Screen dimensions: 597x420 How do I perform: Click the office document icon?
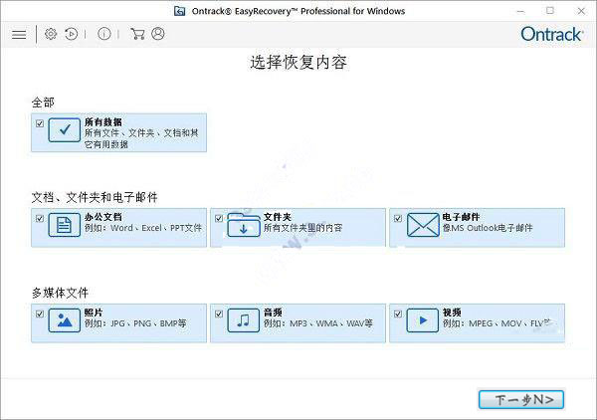pyautogui.click(x=64, y=226)
